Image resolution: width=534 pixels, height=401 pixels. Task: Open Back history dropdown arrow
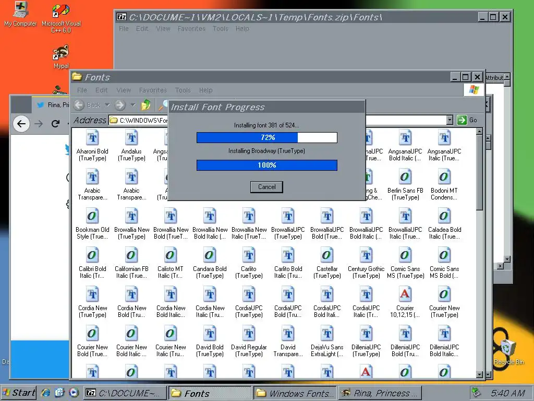coord(107,105)
